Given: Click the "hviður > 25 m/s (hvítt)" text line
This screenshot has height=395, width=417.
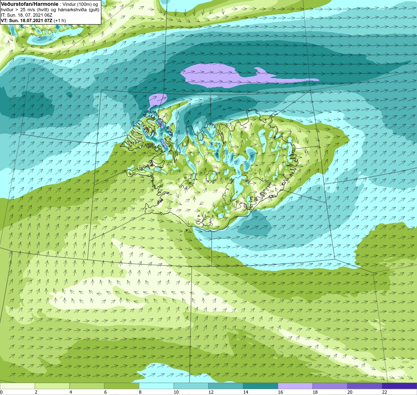Looking at the screenshot, I should coord(28,10).
